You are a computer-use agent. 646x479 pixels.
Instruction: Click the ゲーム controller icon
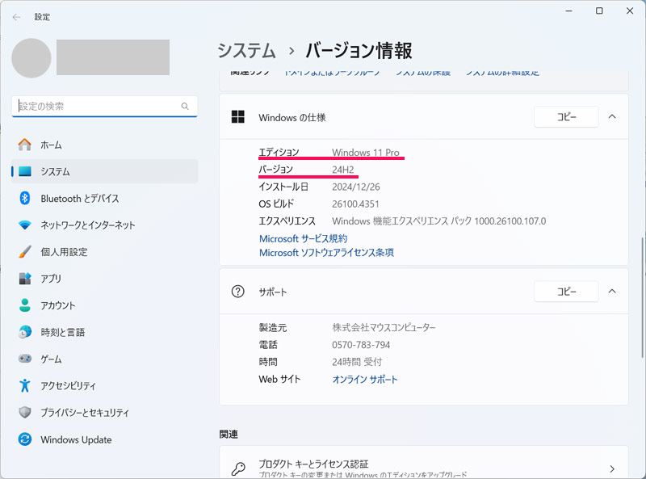point(25,359)
